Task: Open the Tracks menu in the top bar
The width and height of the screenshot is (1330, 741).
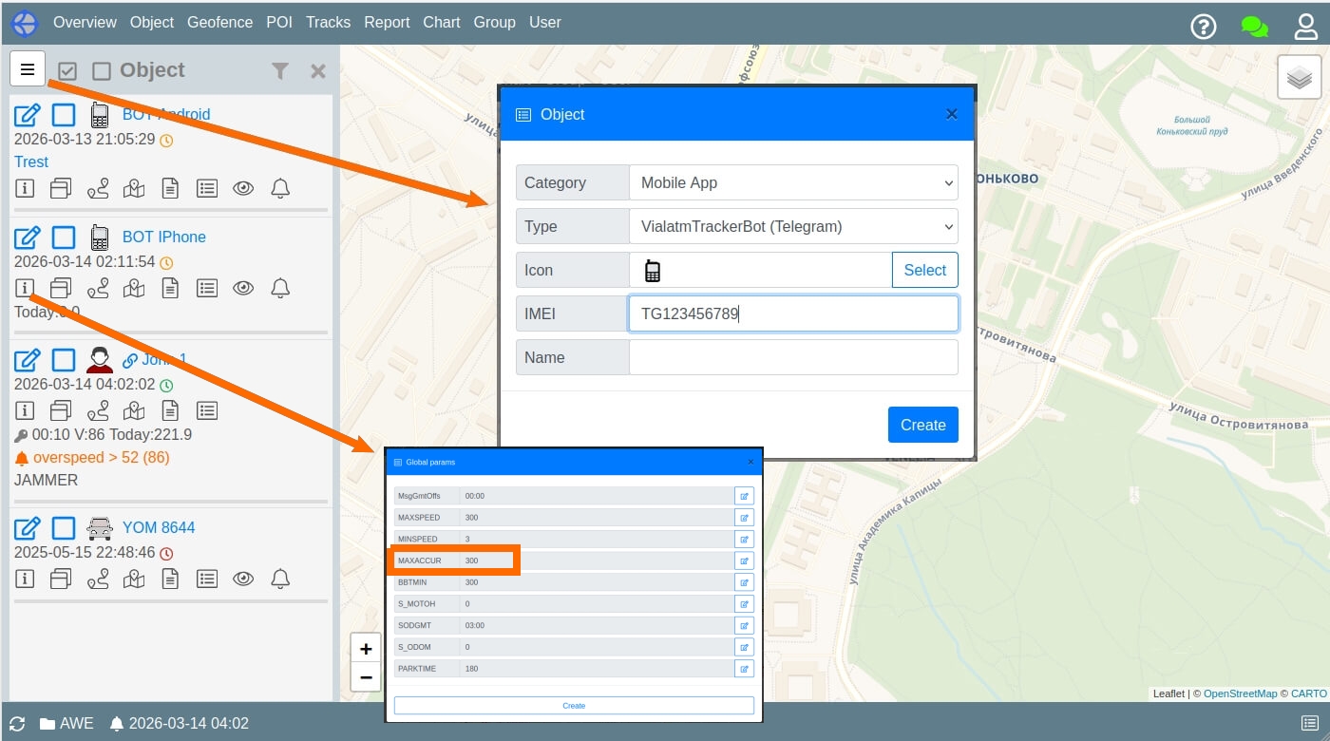Action: tap(328, 23)
